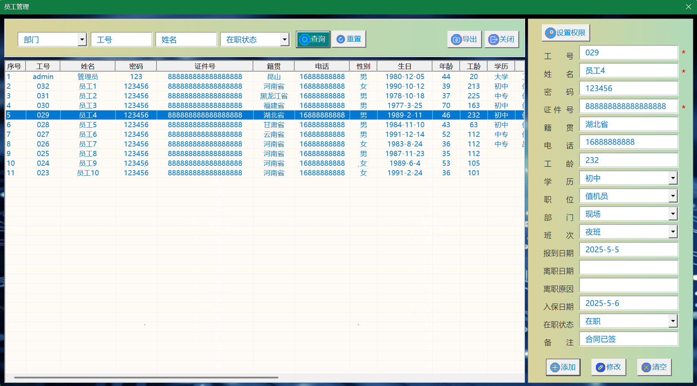Focus the 工号 field containing 029
This screenshot has width=697, height=386.
[628, 53]
